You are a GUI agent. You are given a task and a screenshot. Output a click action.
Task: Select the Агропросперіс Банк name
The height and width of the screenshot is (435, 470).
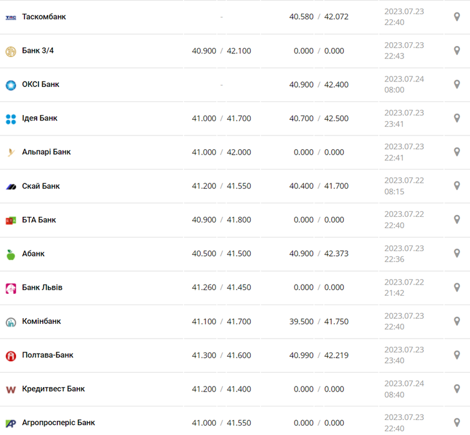(x=59, y=423)
